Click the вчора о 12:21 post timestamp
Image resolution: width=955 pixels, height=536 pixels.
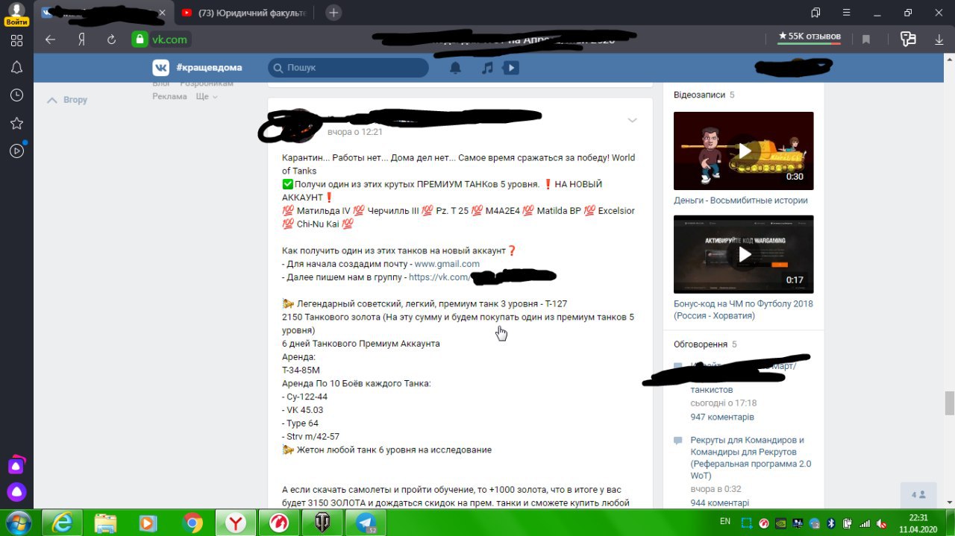355,132
